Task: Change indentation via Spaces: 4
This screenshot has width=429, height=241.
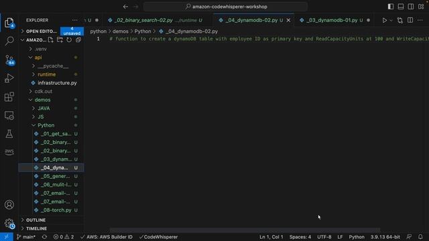Action: pyautogui.click(x=300, y=237)
